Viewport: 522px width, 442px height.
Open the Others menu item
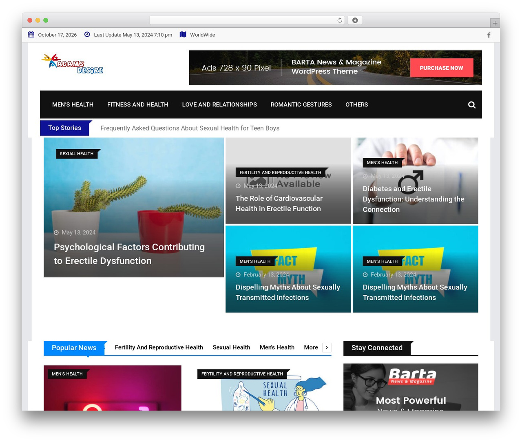356,105
